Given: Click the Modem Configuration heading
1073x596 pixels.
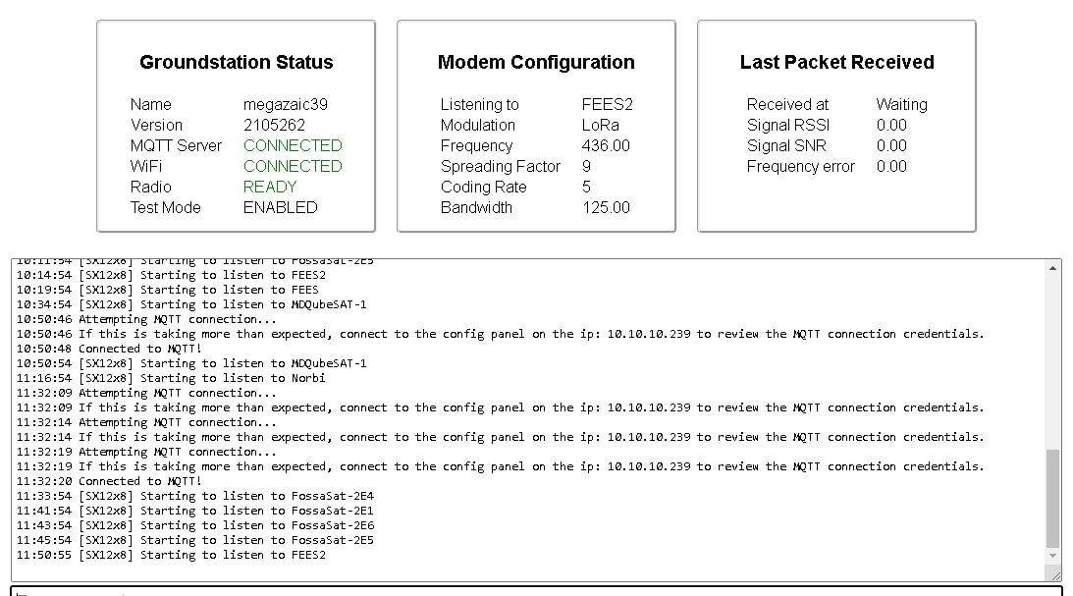Looking at the screenshot, I should (536, 62).
